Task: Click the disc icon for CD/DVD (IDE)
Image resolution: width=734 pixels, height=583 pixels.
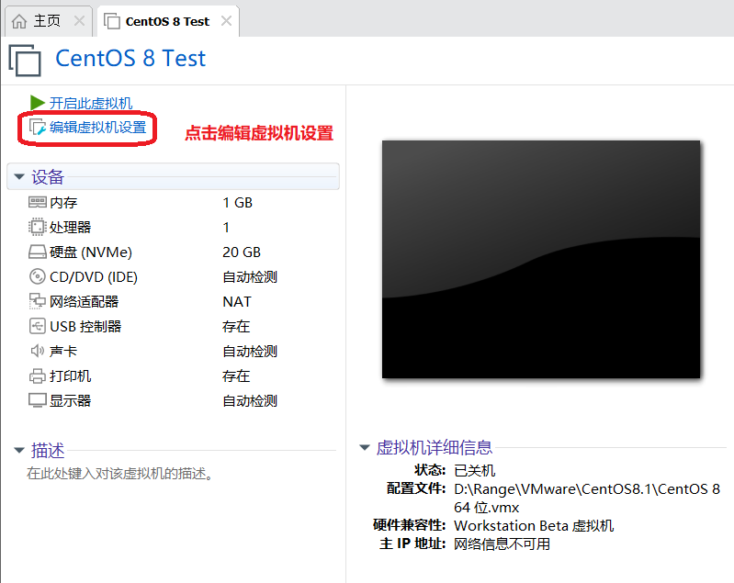Action: click(x=38, y=276)
